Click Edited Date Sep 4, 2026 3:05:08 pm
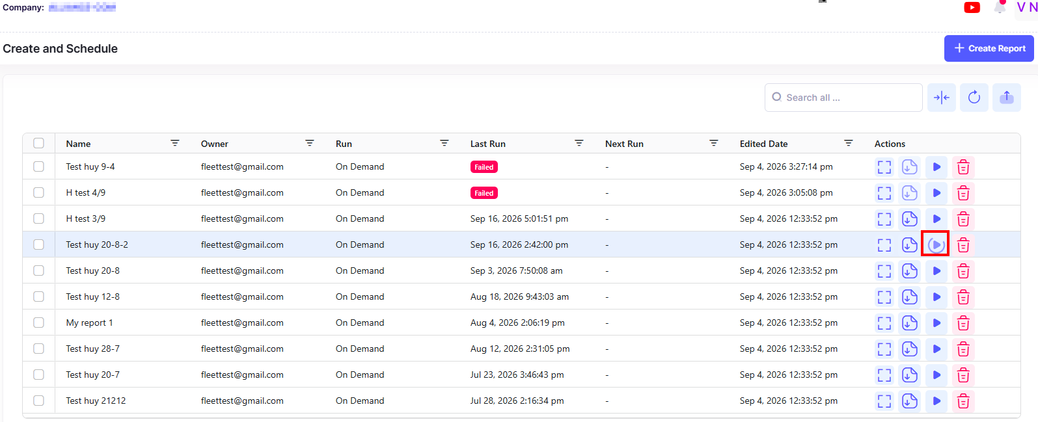Image resolution: width=1038 pixels, height=422 pixels. pyautogui.click(x=786, y=192)
